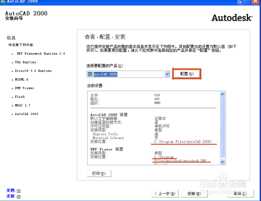Click the 'VBA Runtime' list entry

tap(26, 62)
